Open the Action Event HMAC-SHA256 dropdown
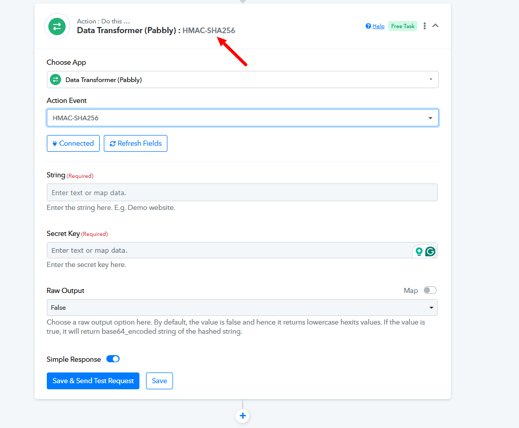 242,118
